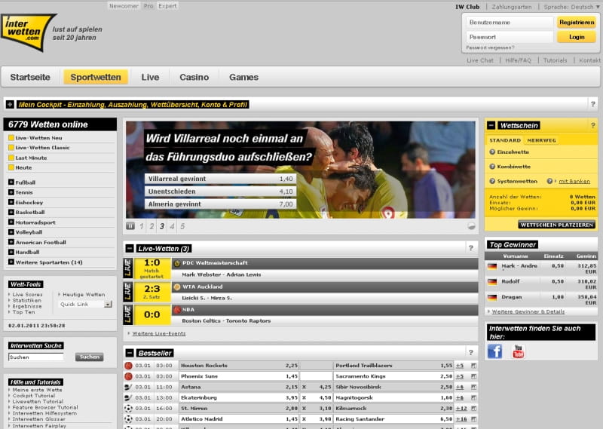Image resolution: width=603 pixels, height=429 pixels.
Task: Click the Suchen search button
Action: coord(89,357)
